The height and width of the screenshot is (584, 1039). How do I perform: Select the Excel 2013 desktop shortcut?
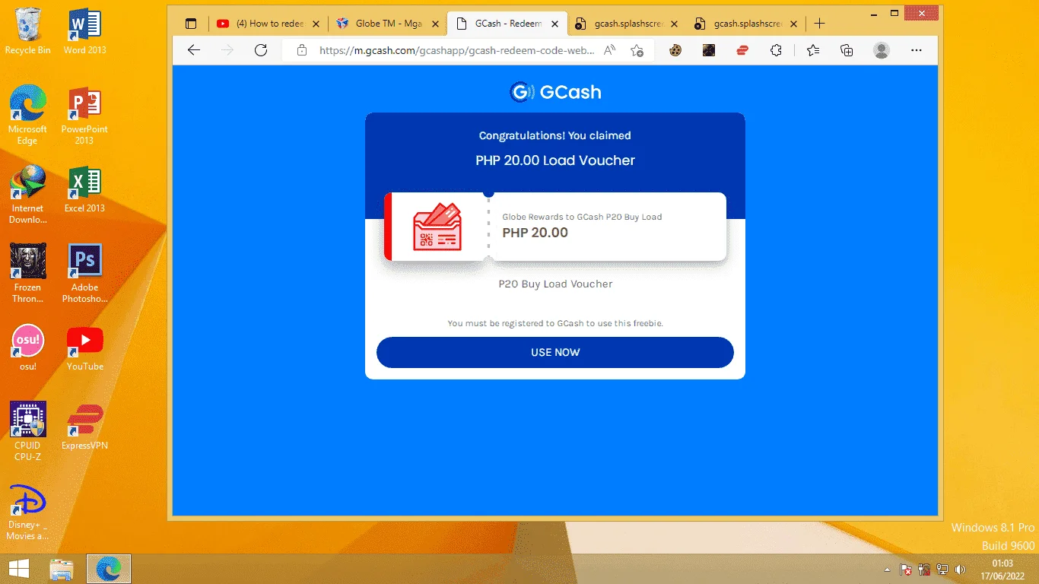[x=84, y=189]
